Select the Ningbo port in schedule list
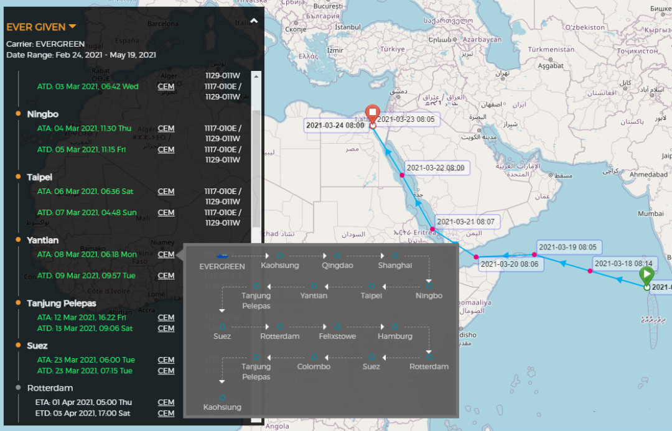Viewport: 672px width, 431px height. click(x=42, y=114)
